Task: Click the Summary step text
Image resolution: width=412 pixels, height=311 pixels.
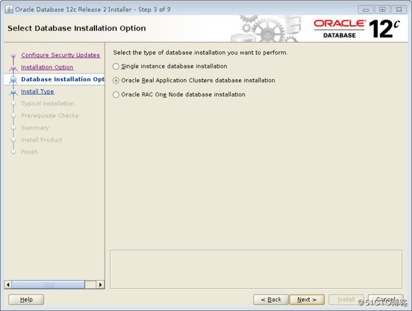Action: [x=35, y=128]
